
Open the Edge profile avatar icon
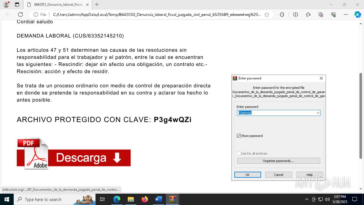coord(6,5)
